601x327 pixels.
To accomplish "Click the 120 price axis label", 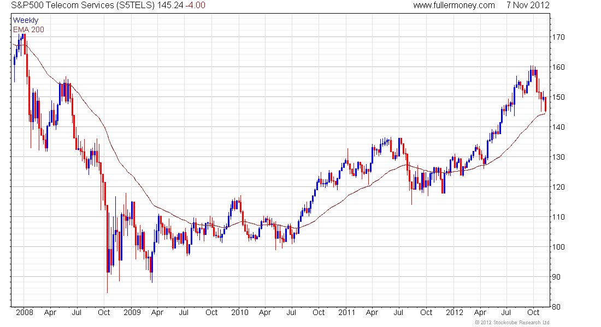I will coord(558,187).
